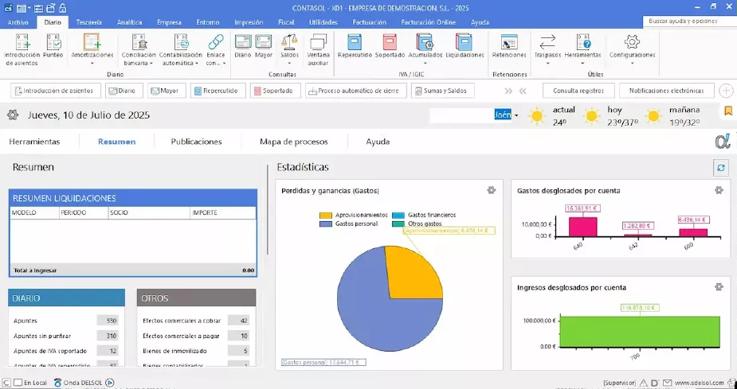Open settings gear for Gastos desglosados chart
The height and width of the screenshot is (389, 737).
(719, 190)
